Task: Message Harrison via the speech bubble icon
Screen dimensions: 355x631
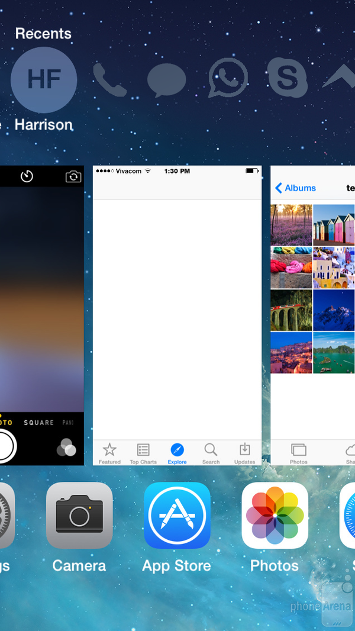Action: coord(166,80)
